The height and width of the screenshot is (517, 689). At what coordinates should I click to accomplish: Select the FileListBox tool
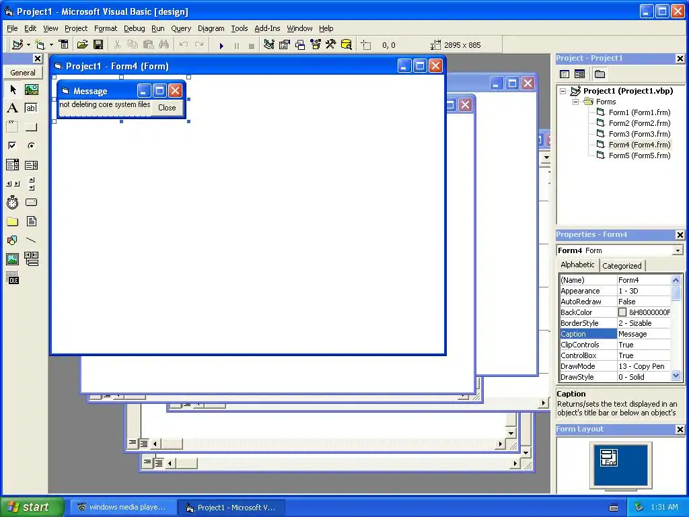[31, 221]
